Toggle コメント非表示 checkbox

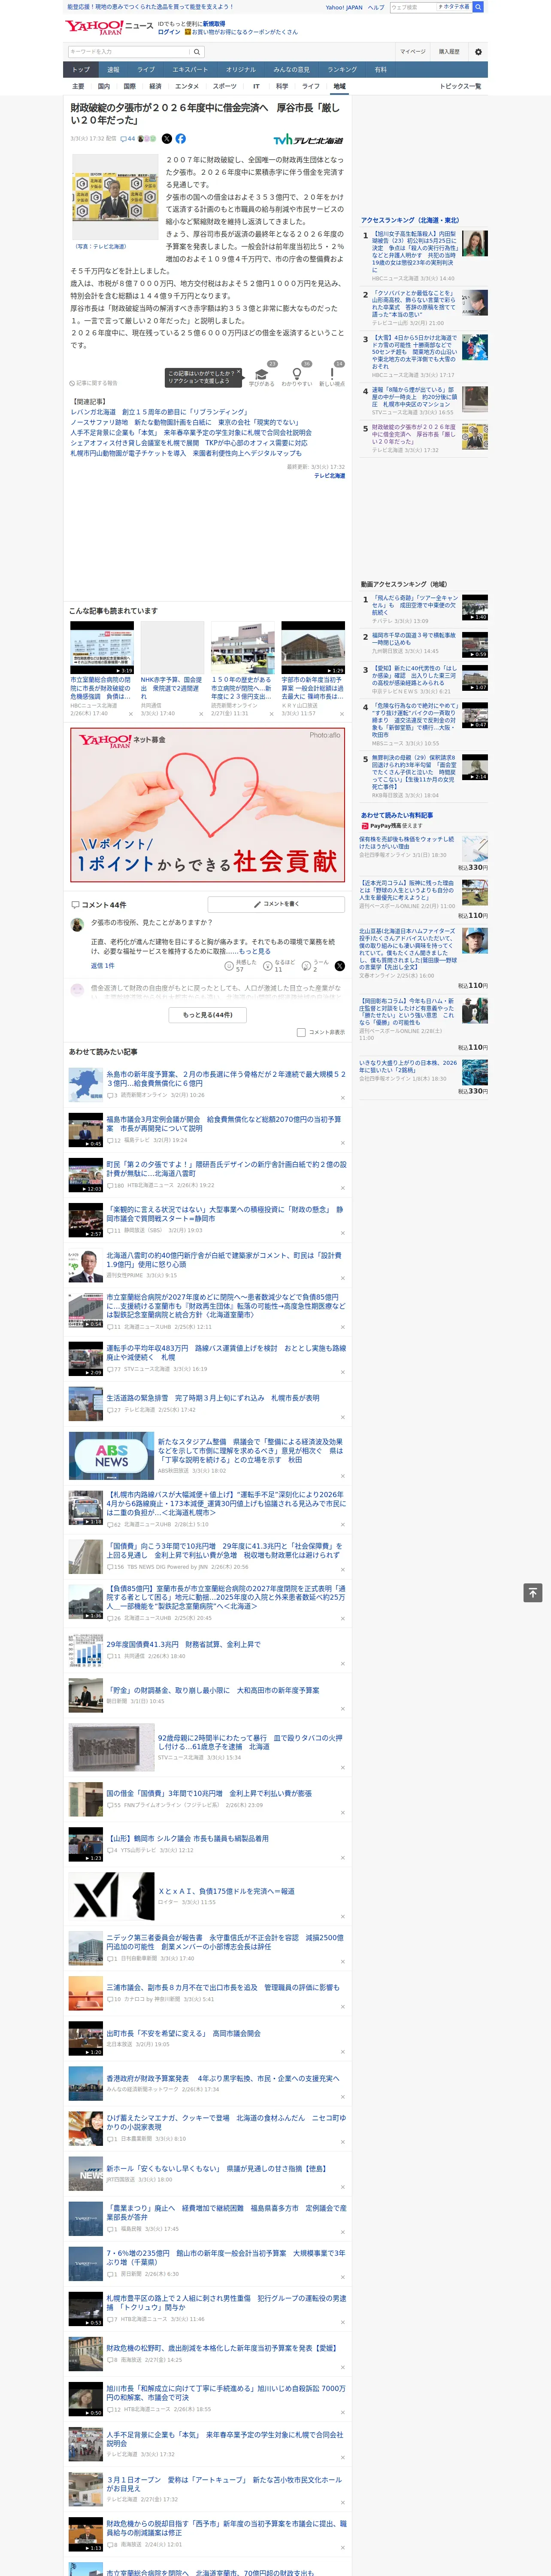[x=301, y=1032]
